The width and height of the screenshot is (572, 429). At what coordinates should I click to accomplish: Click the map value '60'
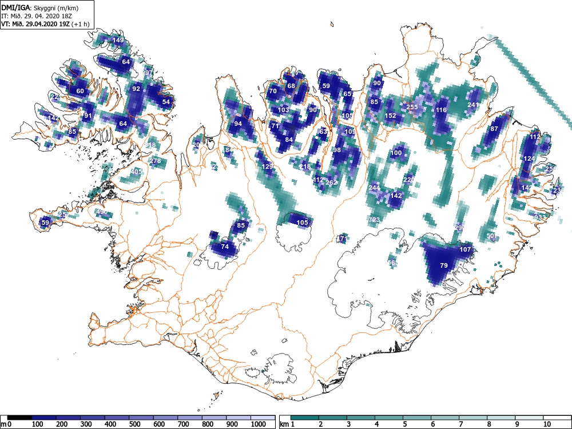pos(80,91)
